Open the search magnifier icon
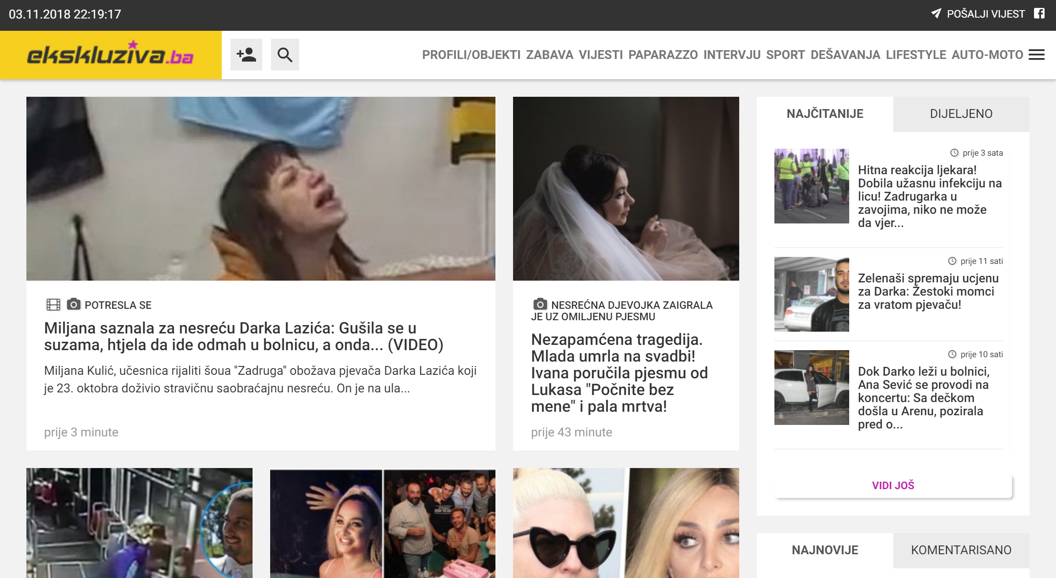1056x578 pixels. 285,55
